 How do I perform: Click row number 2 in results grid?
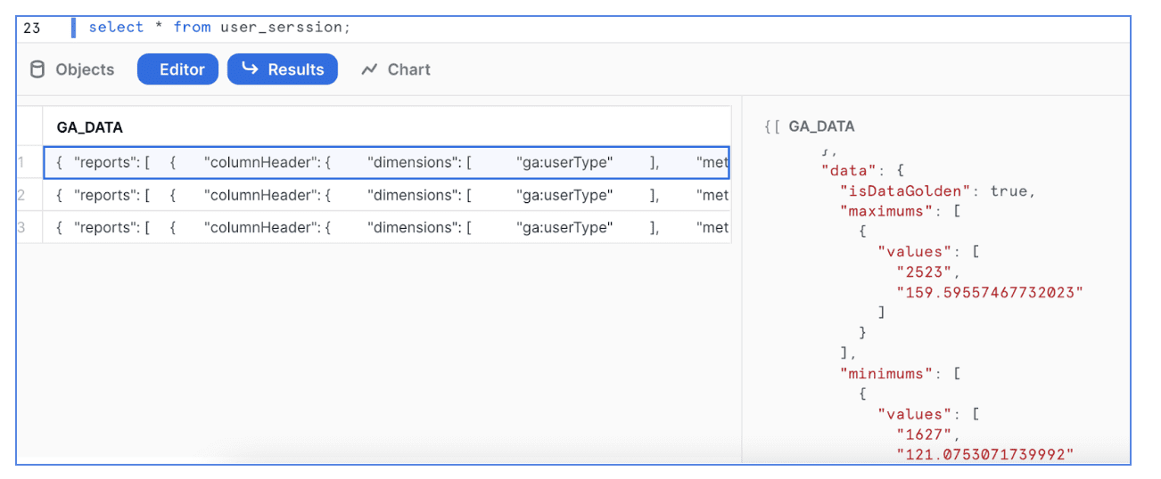pyautogui.click(x=21, y=195)
